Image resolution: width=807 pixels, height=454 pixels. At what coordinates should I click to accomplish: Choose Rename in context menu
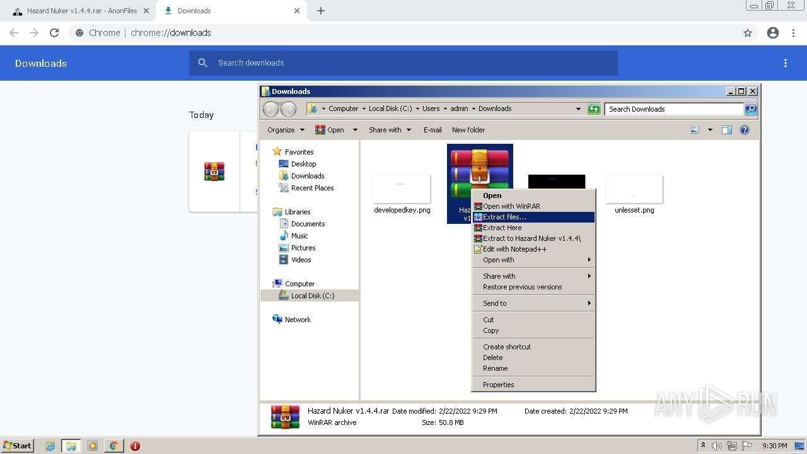pos(533,368)
